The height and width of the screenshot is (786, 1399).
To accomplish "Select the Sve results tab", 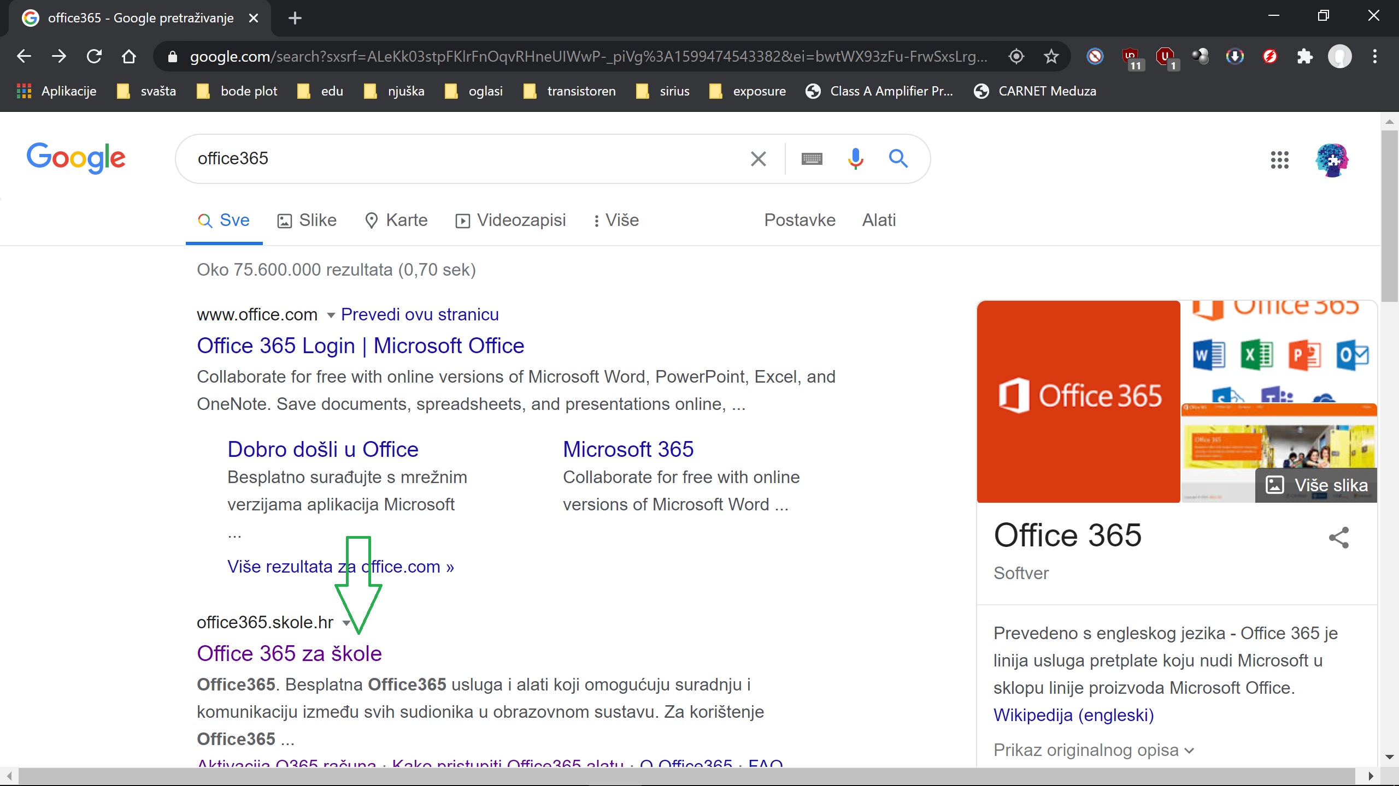I will pyautogui.click(x=224, y=221).
